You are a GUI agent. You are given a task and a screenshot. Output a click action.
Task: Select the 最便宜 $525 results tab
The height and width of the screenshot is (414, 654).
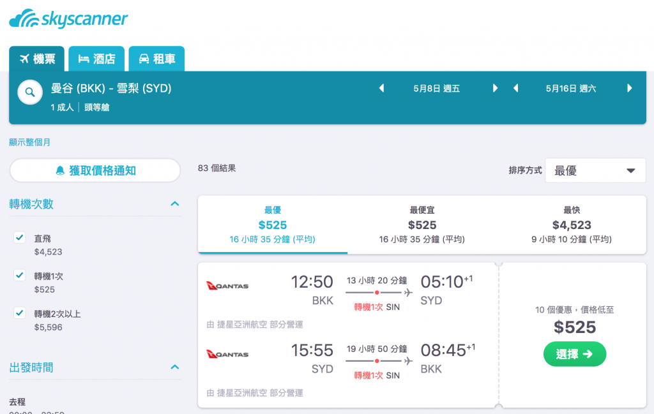pos(422,225)
